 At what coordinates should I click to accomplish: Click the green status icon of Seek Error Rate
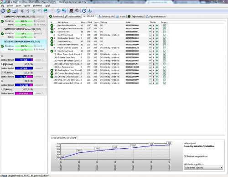(52, 42)
